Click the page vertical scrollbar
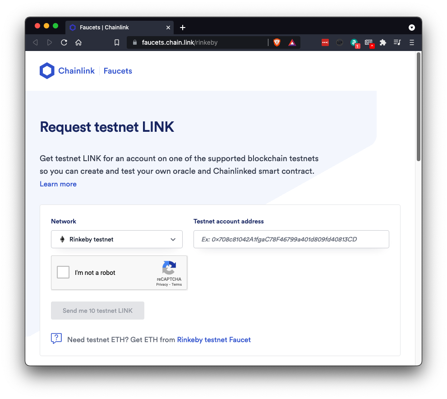The width and height of the screenshot is (447, 399). point(419,107)
